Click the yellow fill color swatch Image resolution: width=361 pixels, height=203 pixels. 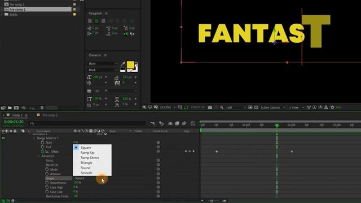click(x=130, y=65)
